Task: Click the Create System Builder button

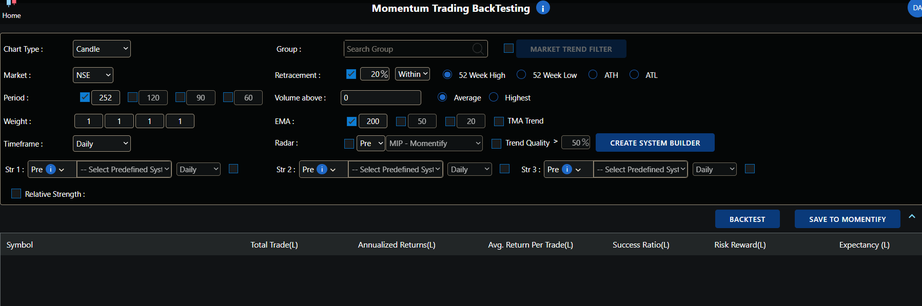Action: pos(655,143)
